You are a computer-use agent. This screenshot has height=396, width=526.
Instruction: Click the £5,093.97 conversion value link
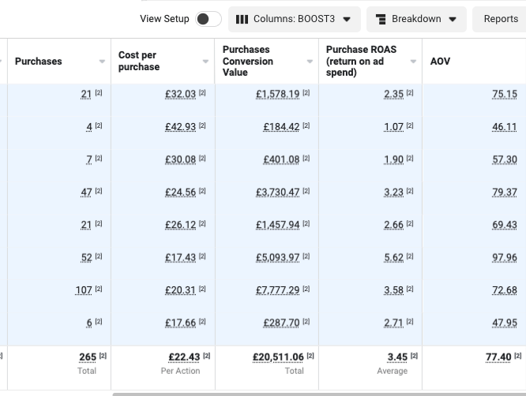277,258
